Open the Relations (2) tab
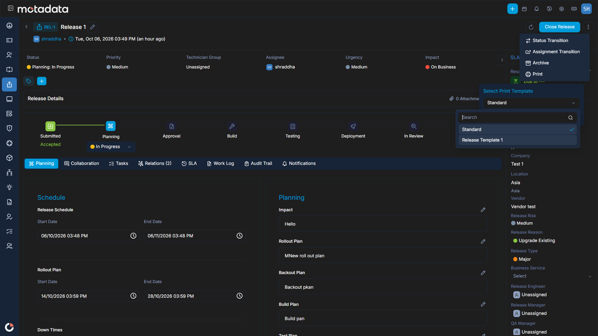598x336 pixels. click(155, 164)
